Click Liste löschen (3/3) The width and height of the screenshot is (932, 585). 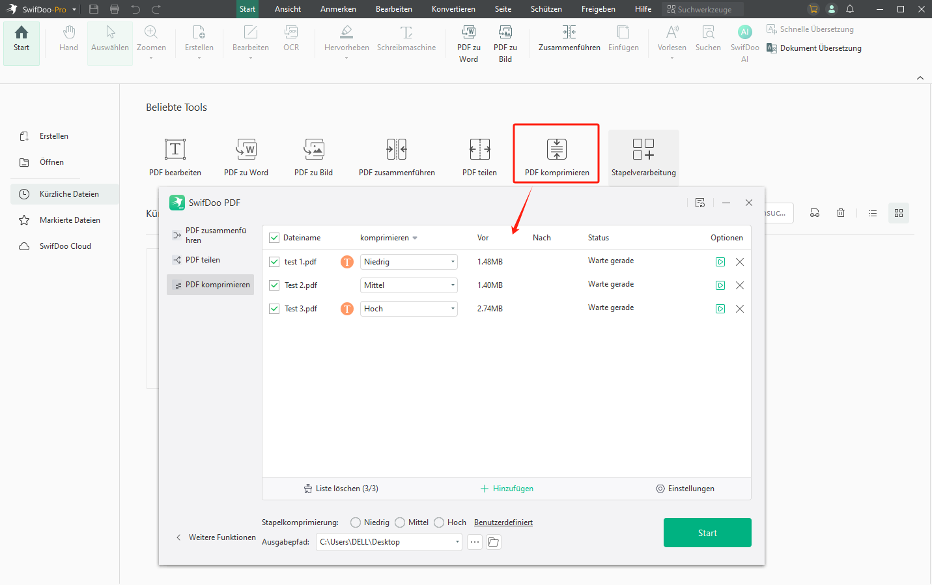tap(341, 489)
